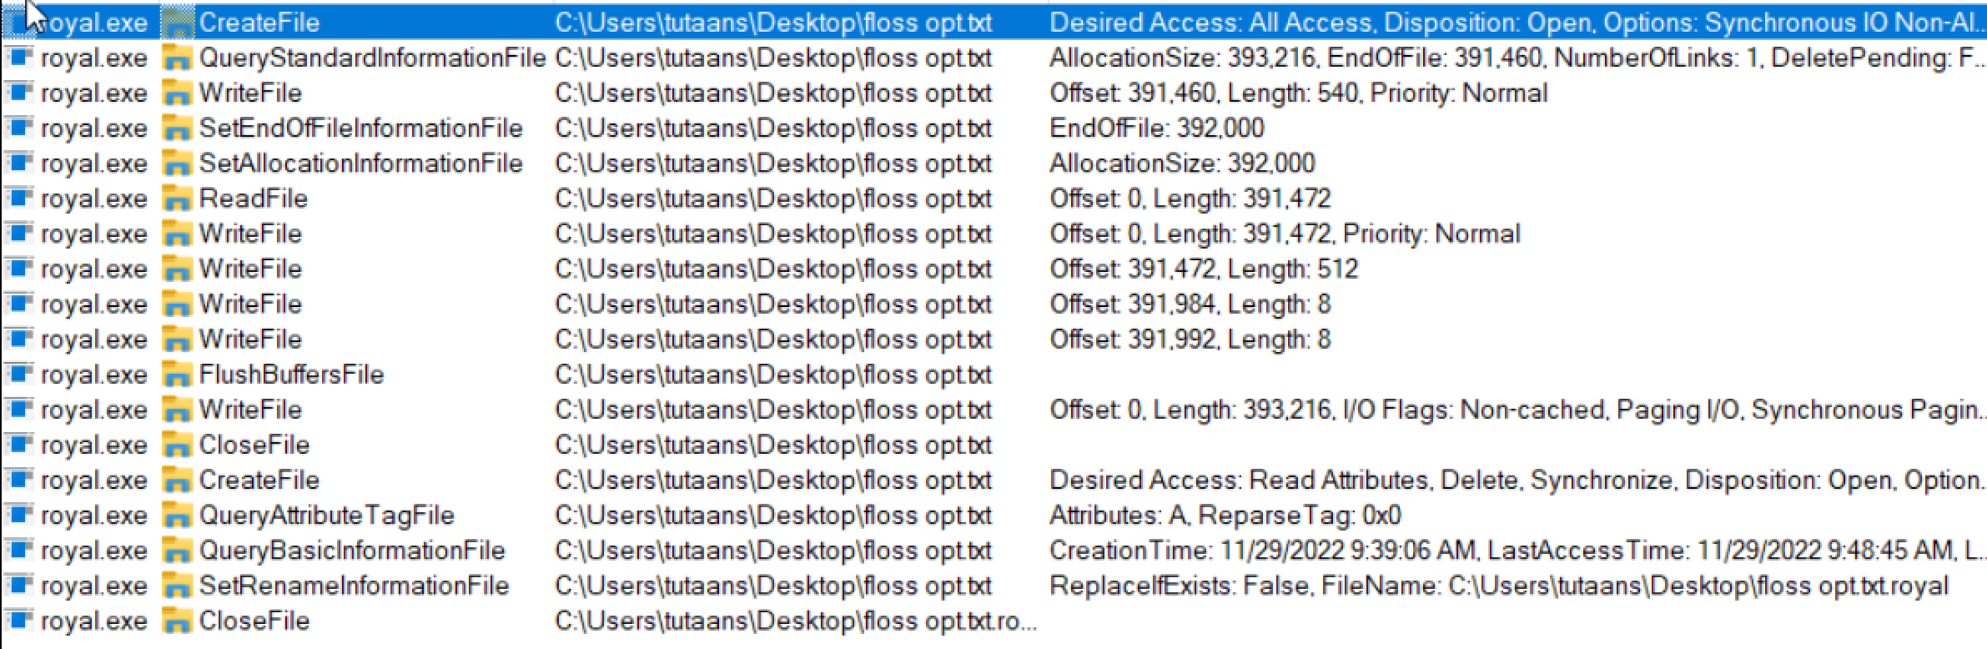The image size is (1987, 649).
Task: Click the process icon on the FlushBuffersFile row
Action: coord(18,375)
